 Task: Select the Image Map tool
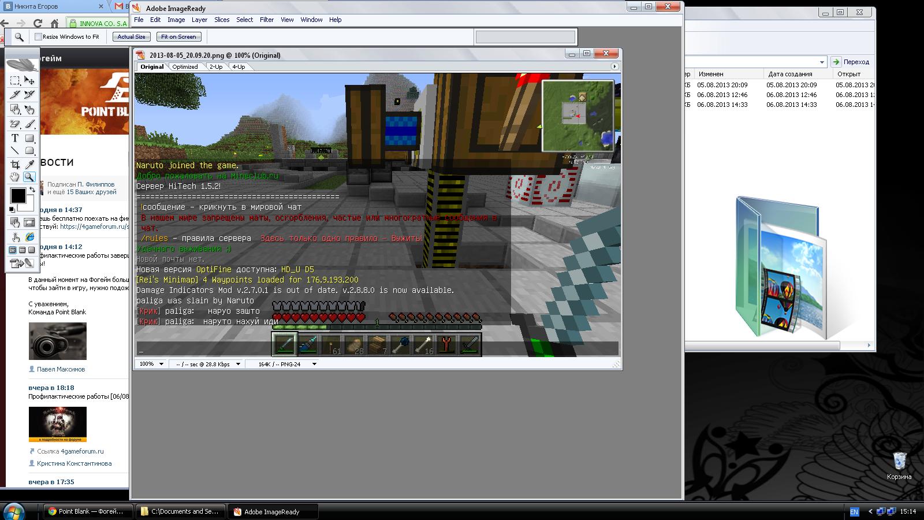[15, 109]
